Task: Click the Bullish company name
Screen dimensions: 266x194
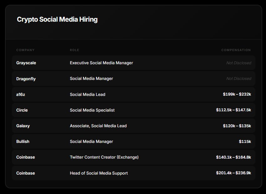Action: pos(23,141)
